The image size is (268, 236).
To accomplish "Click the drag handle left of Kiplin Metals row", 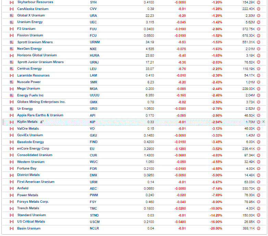I will pos(3,122).
